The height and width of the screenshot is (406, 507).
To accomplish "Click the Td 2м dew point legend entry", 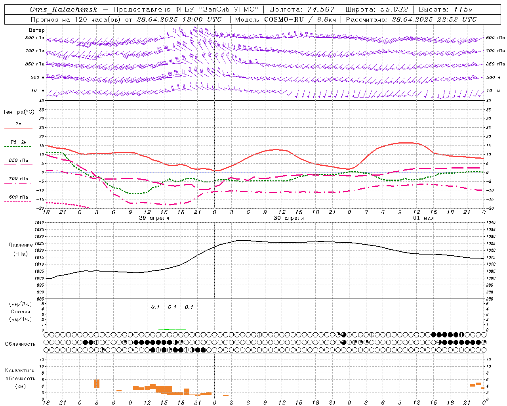I will [18, 144].
